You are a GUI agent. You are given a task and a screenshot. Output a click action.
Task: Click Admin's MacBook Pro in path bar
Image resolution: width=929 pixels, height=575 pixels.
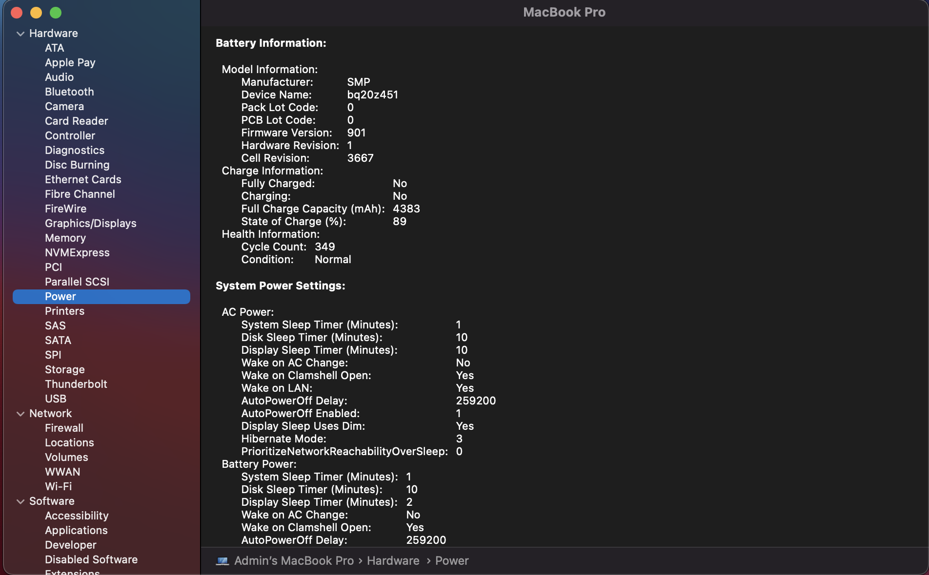click(294, 561)
